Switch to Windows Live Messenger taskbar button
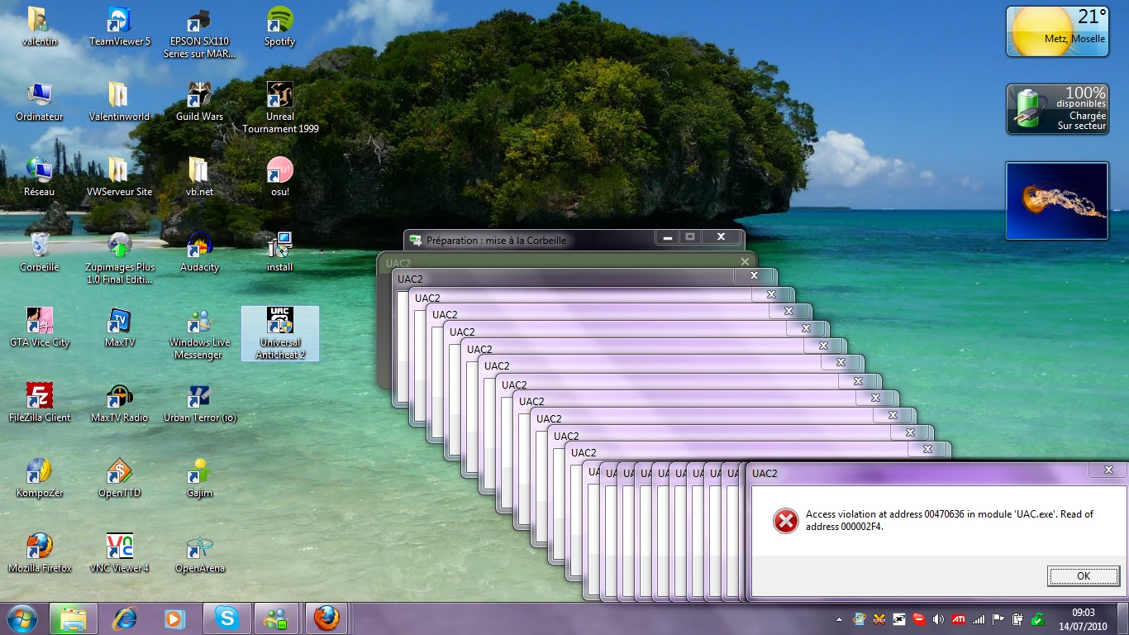Image resolution: width=1129 pixels, height=635 pixels. [x=275, y=618]
